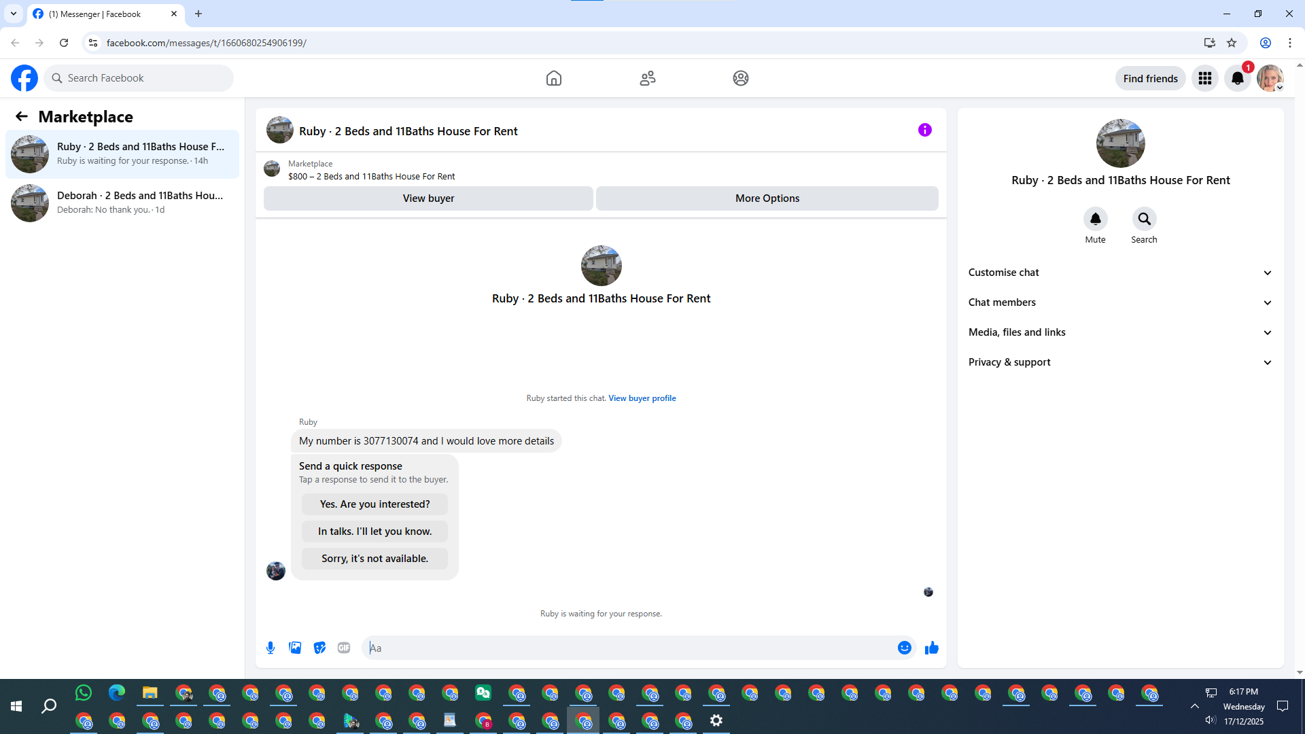1305x734 pixels.
Task: Focus the Search Facebook field
Action: coord(139,78)
